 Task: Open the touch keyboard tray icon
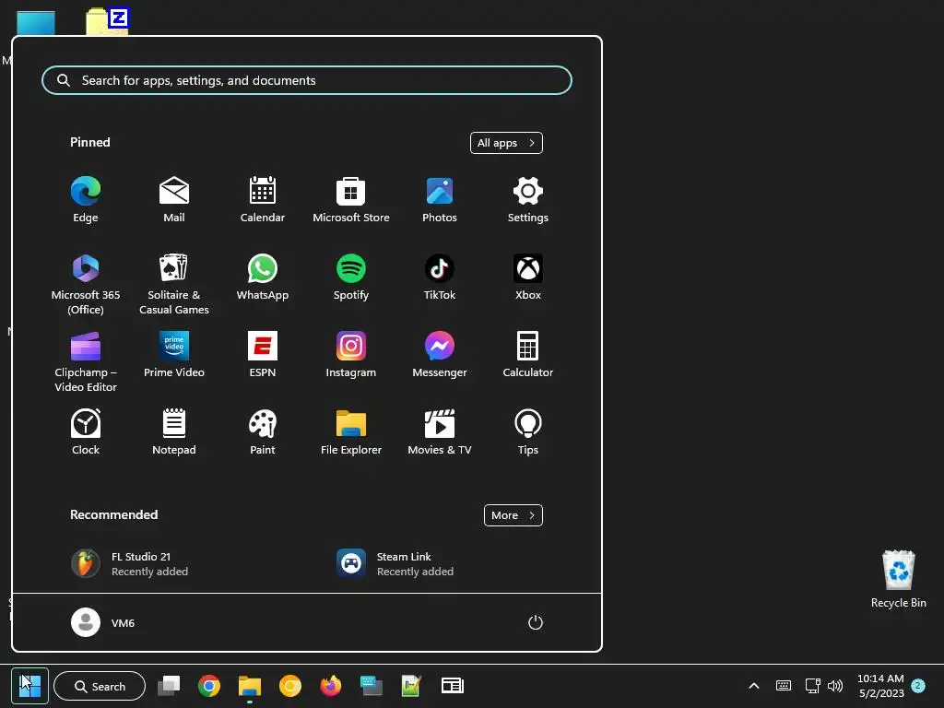[784, 686]
